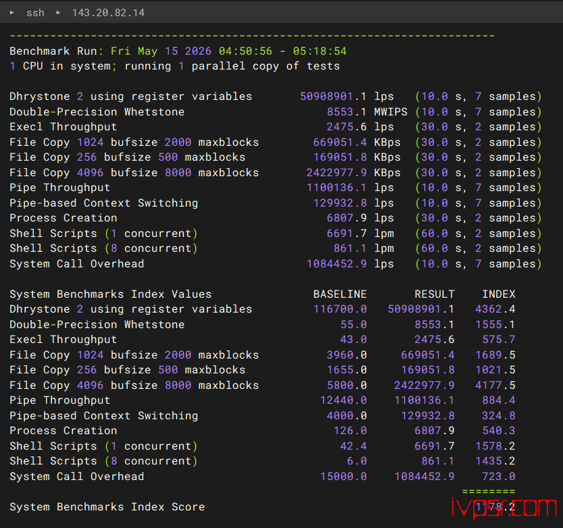563x528 pixels.
Task: Click the RESULT column header
Action: point(435,294)
